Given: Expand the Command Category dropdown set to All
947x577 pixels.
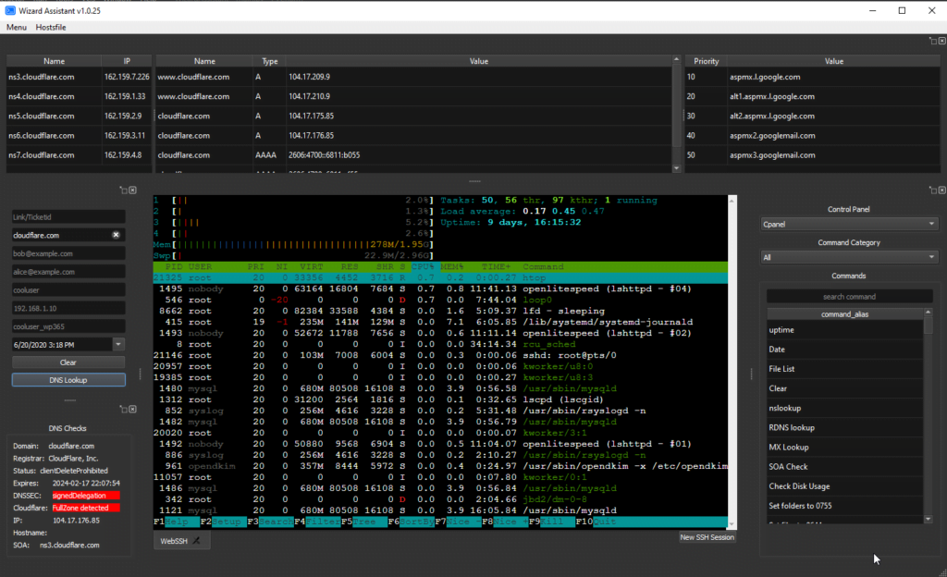Looking at the screenshot, I should click(849, 257).
